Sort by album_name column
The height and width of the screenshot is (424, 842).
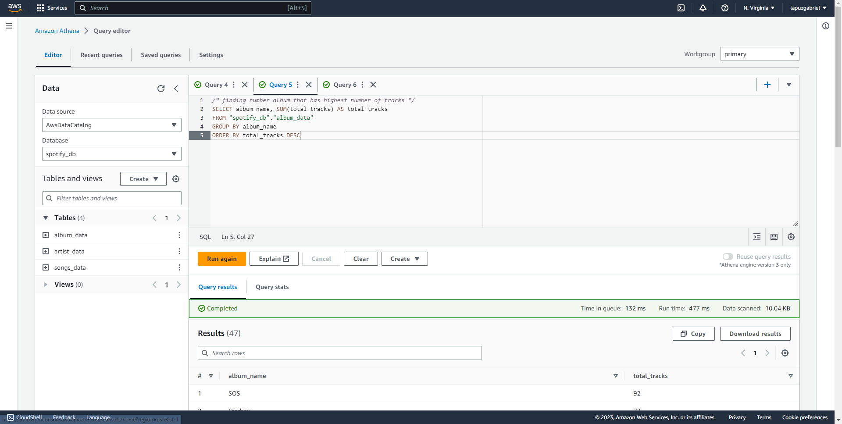click(616, 376)
